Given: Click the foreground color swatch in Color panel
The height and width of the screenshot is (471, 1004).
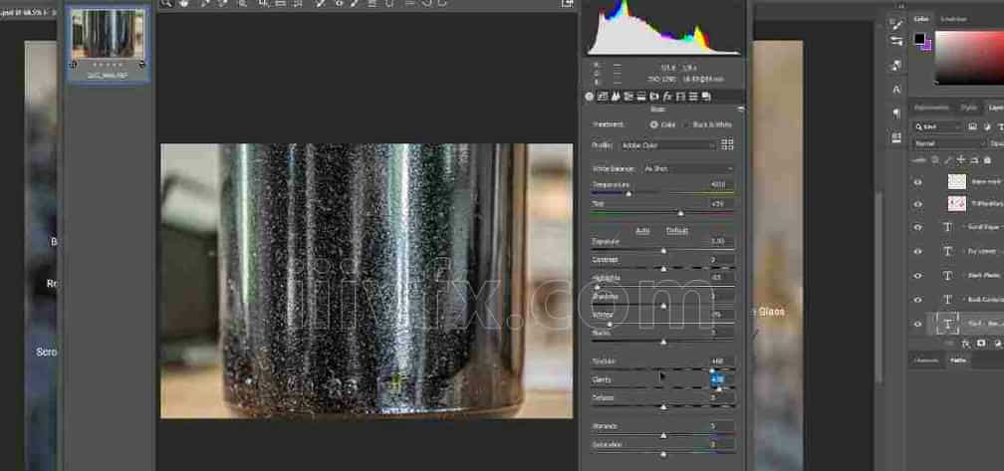Looking at the screenshot, I should click(x=919, y=39).
